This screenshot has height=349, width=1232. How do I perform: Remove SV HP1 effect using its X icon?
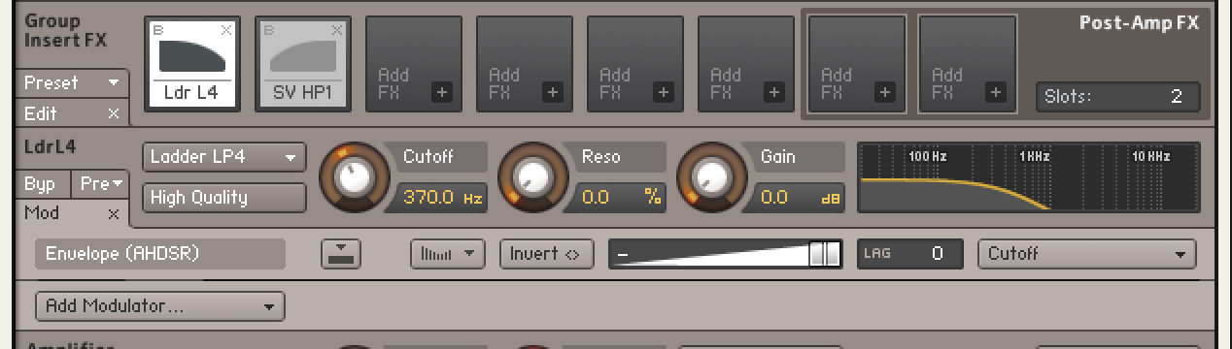tap(337, 30)
